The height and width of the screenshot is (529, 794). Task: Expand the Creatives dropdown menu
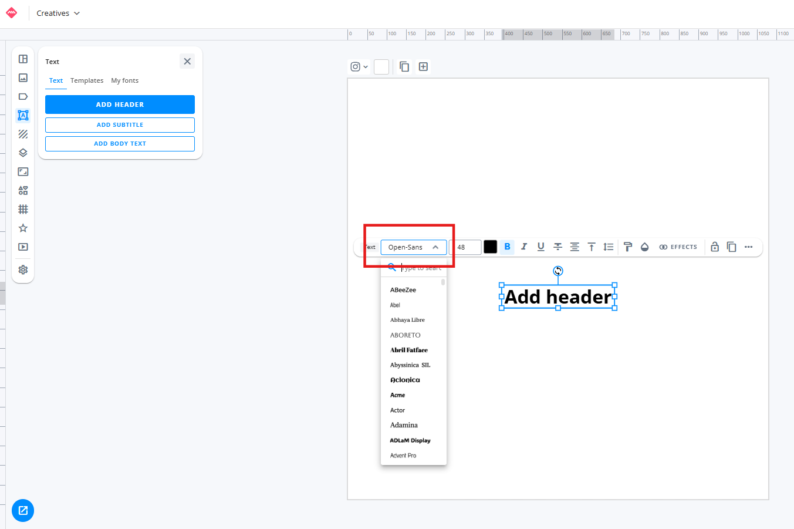58,13
